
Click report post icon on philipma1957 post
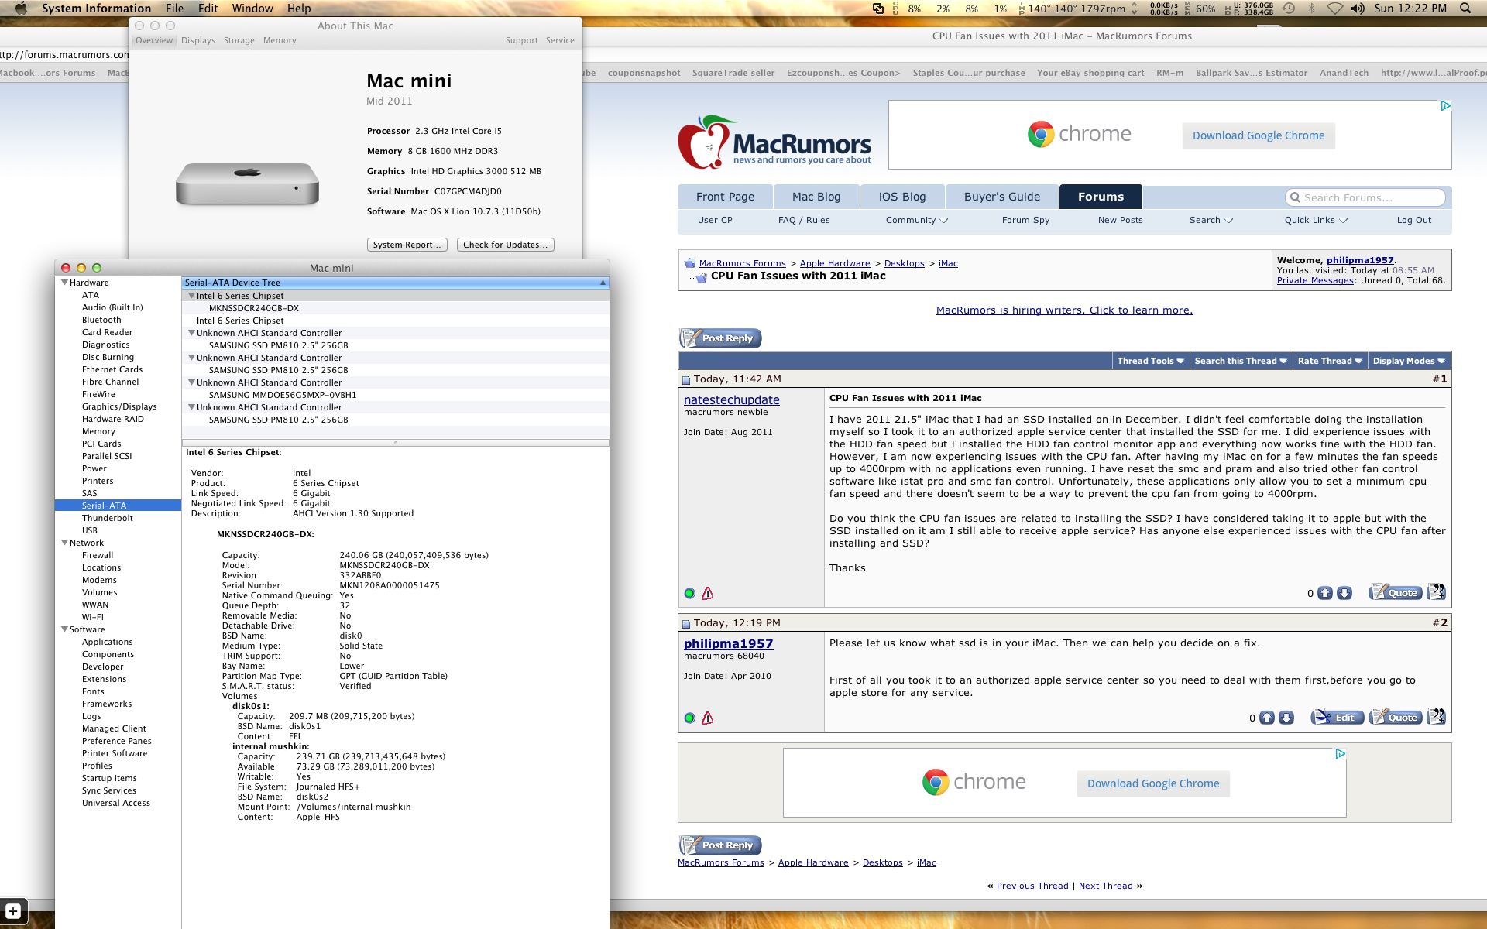point(707,718)
